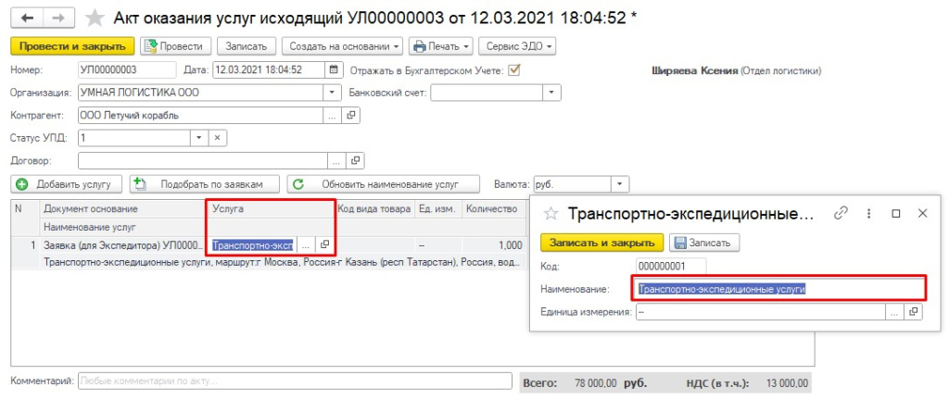Click the Договор input field
Image resolution: width=949 pixels, height=400 pixels.
point(203,161)
